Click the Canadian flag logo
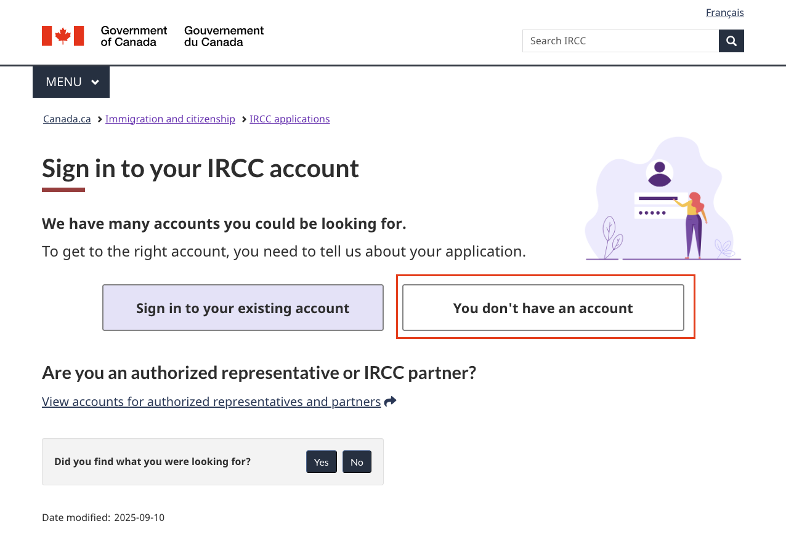The width and height of the screenshot is (786, 553). pos(62,36)
